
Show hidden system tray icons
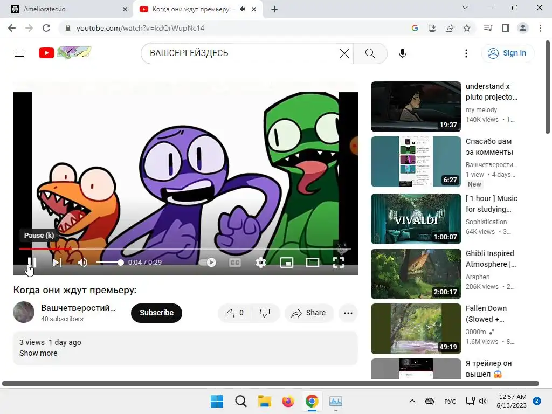[x=412, y=401]
